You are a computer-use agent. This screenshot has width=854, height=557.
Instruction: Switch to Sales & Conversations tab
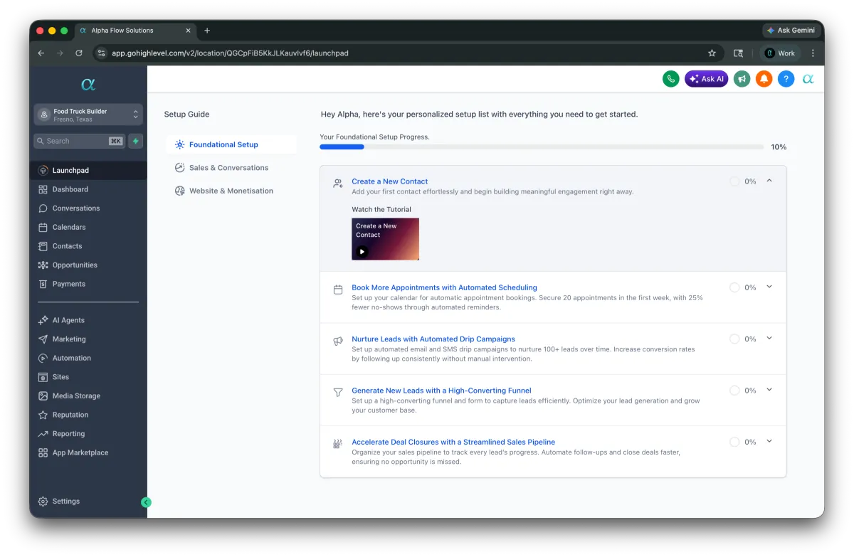(x=228, y=168)
